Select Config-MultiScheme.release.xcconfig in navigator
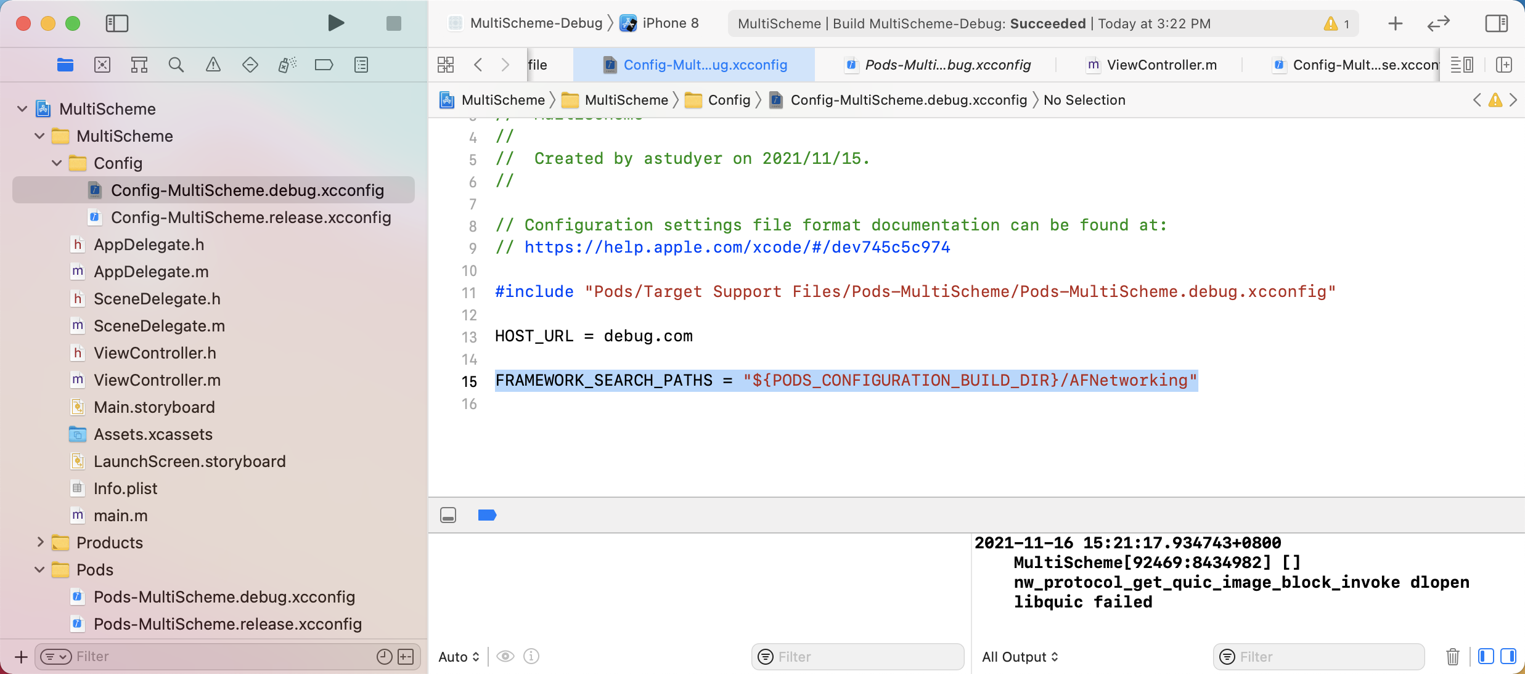 click(x=250, y=217)
